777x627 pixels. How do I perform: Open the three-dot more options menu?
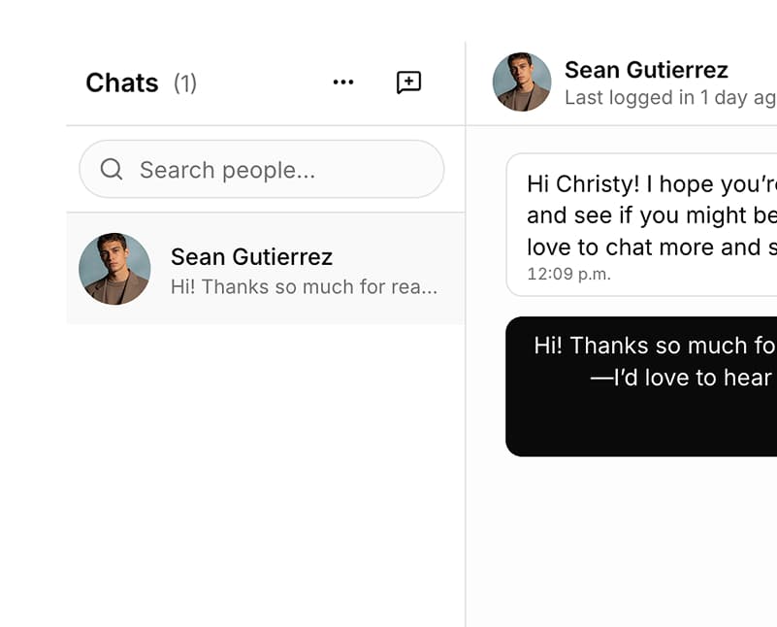tap(343, 82)
